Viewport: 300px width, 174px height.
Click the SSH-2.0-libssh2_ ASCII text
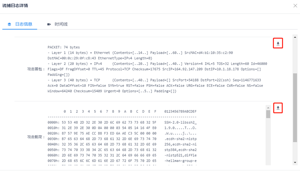181,123
